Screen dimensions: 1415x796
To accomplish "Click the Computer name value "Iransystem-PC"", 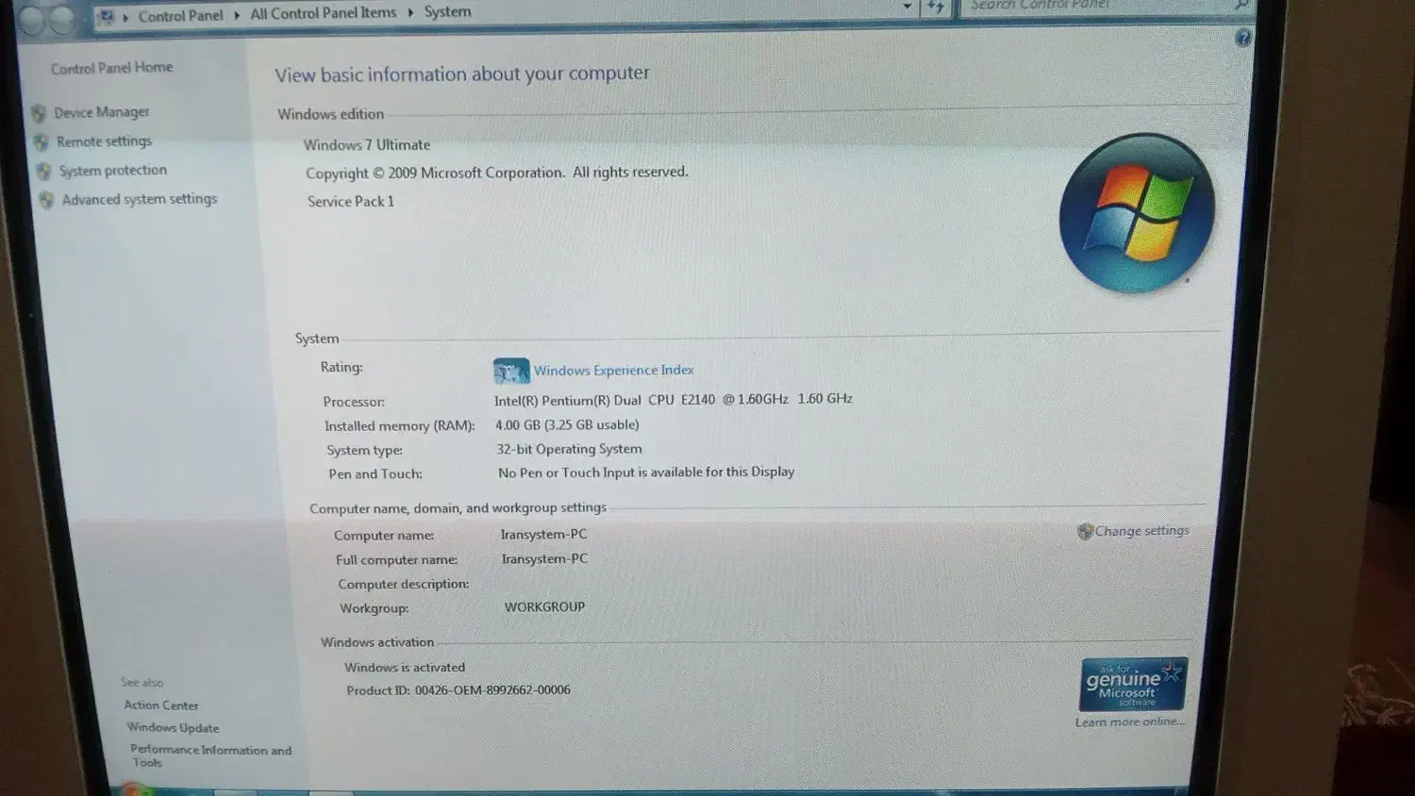I will point(543,535).
